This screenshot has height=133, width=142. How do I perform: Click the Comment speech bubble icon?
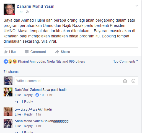(x=27, y=52)
